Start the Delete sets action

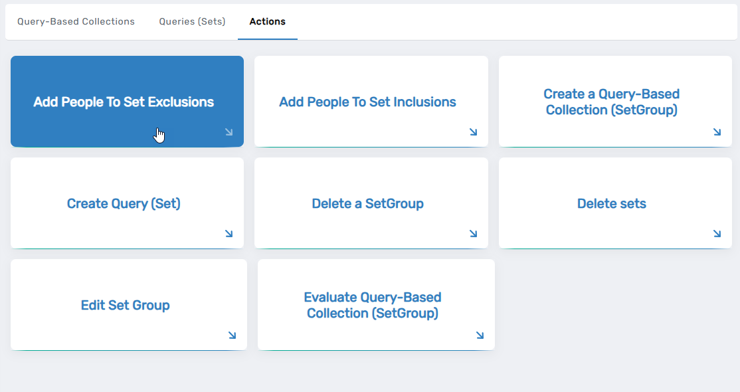pyautogui.click(x=614, y=203)
